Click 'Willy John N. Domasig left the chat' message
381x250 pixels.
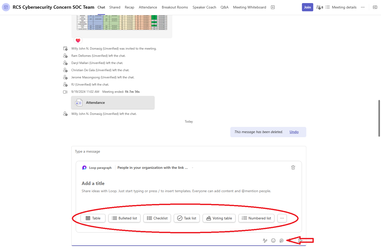click(104, 114)
